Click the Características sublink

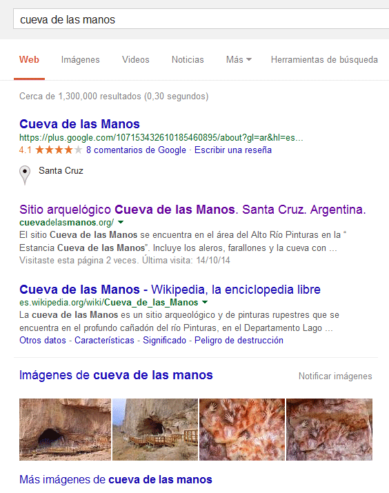pyautogui.click(x=104, y=340)
